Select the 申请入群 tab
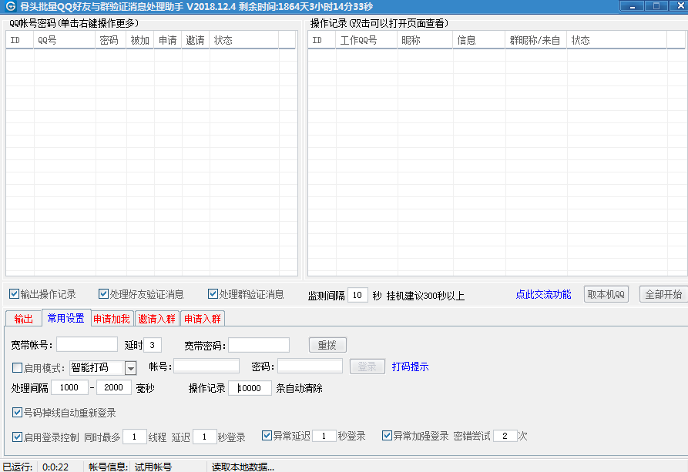688x472 pixels. click(203, 319)
